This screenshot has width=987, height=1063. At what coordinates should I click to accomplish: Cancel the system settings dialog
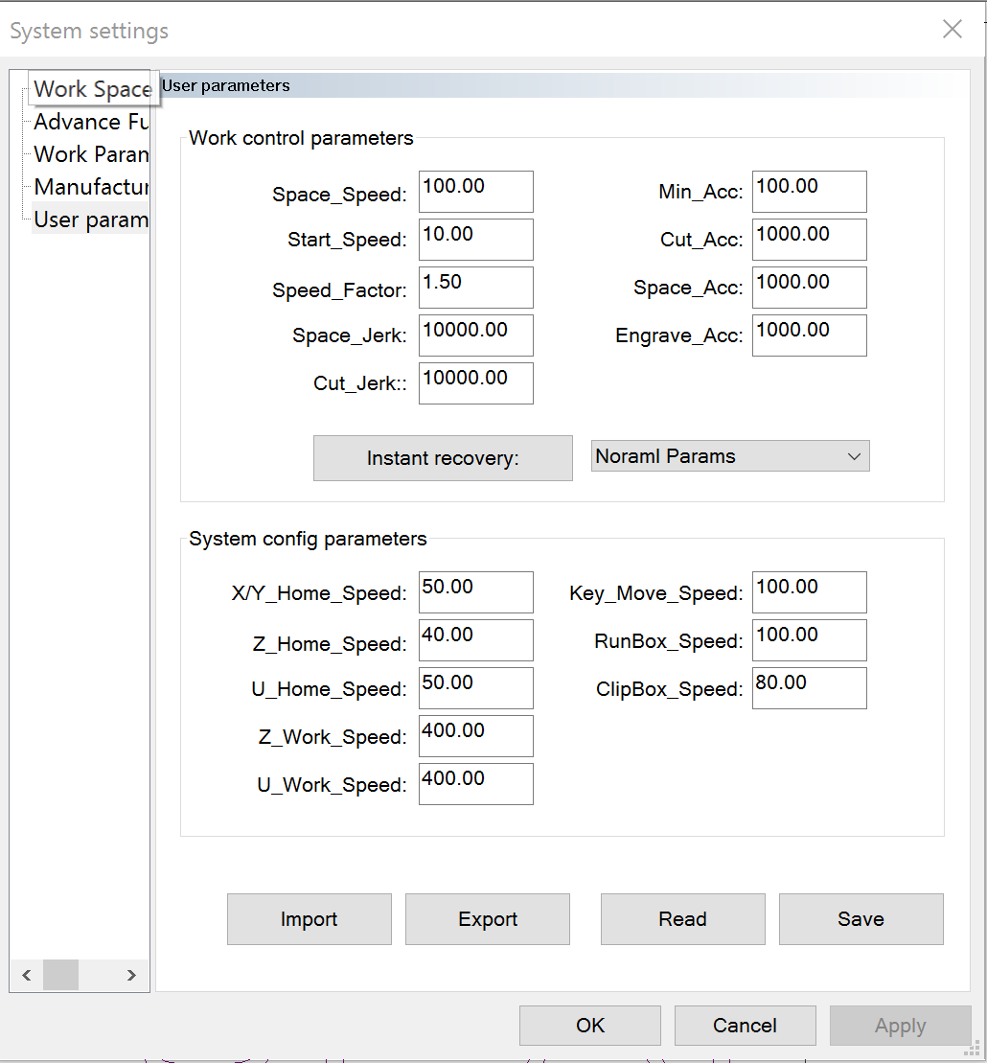(x=745, y=1026)
